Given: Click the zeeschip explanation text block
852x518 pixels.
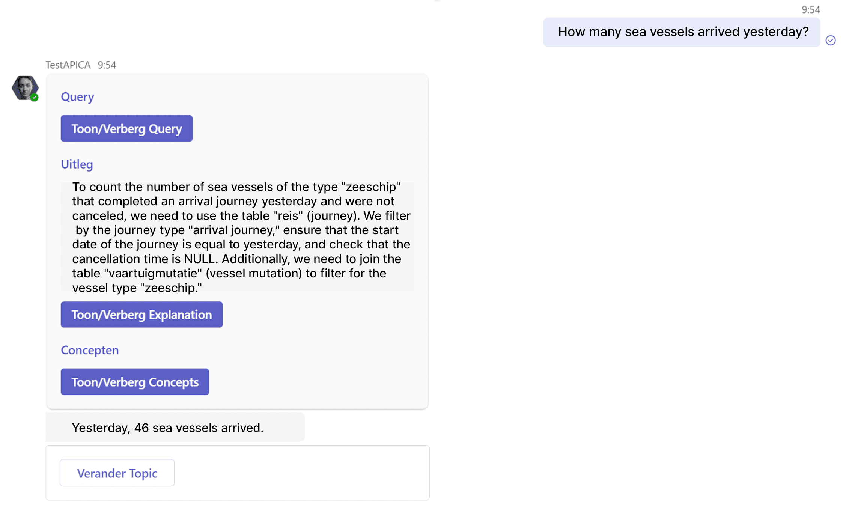Looking at the screenshot, I should 238,237.
